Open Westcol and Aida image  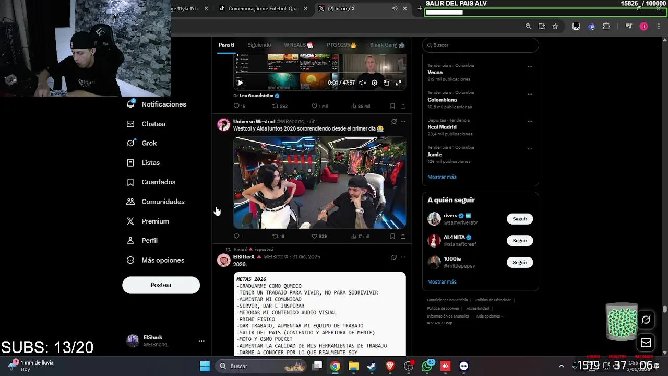click(x=319, y=182)
